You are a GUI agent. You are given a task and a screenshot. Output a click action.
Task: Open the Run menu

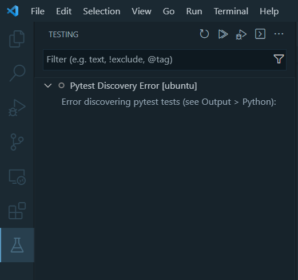click(194, 11)
